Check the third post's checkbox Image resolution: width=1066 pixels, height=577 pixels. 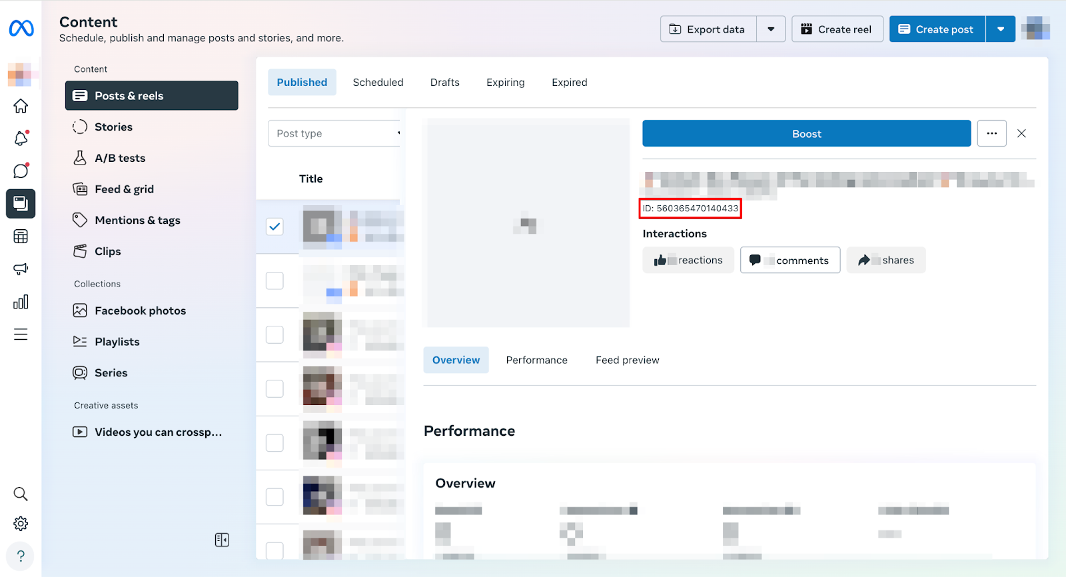[x=274, y=334]
